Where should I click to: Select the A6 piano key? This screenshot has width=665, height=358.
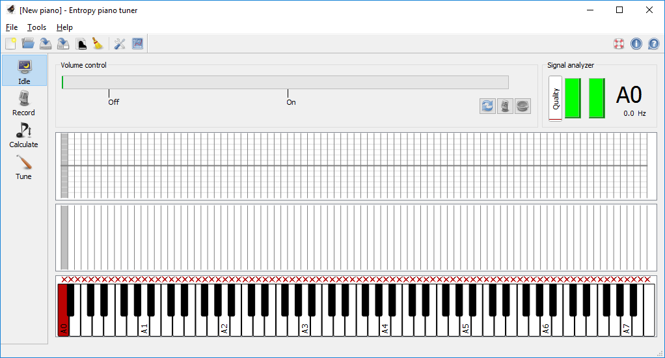tap(546, 327)
